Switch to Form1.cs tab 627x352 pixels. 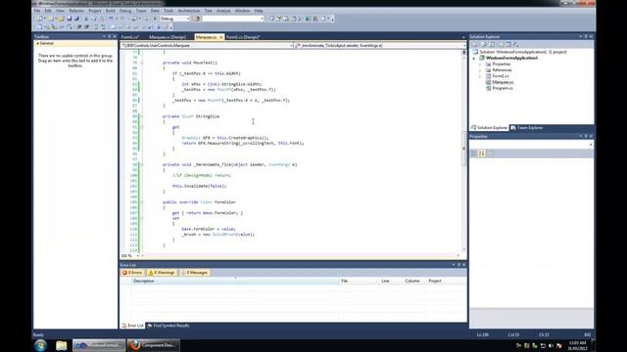tap(130, 37)
